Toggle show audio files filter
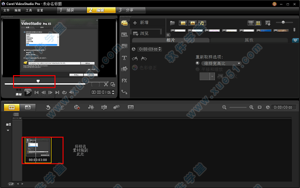The width and height of the screenshot is (300, 188). [201, 23]
